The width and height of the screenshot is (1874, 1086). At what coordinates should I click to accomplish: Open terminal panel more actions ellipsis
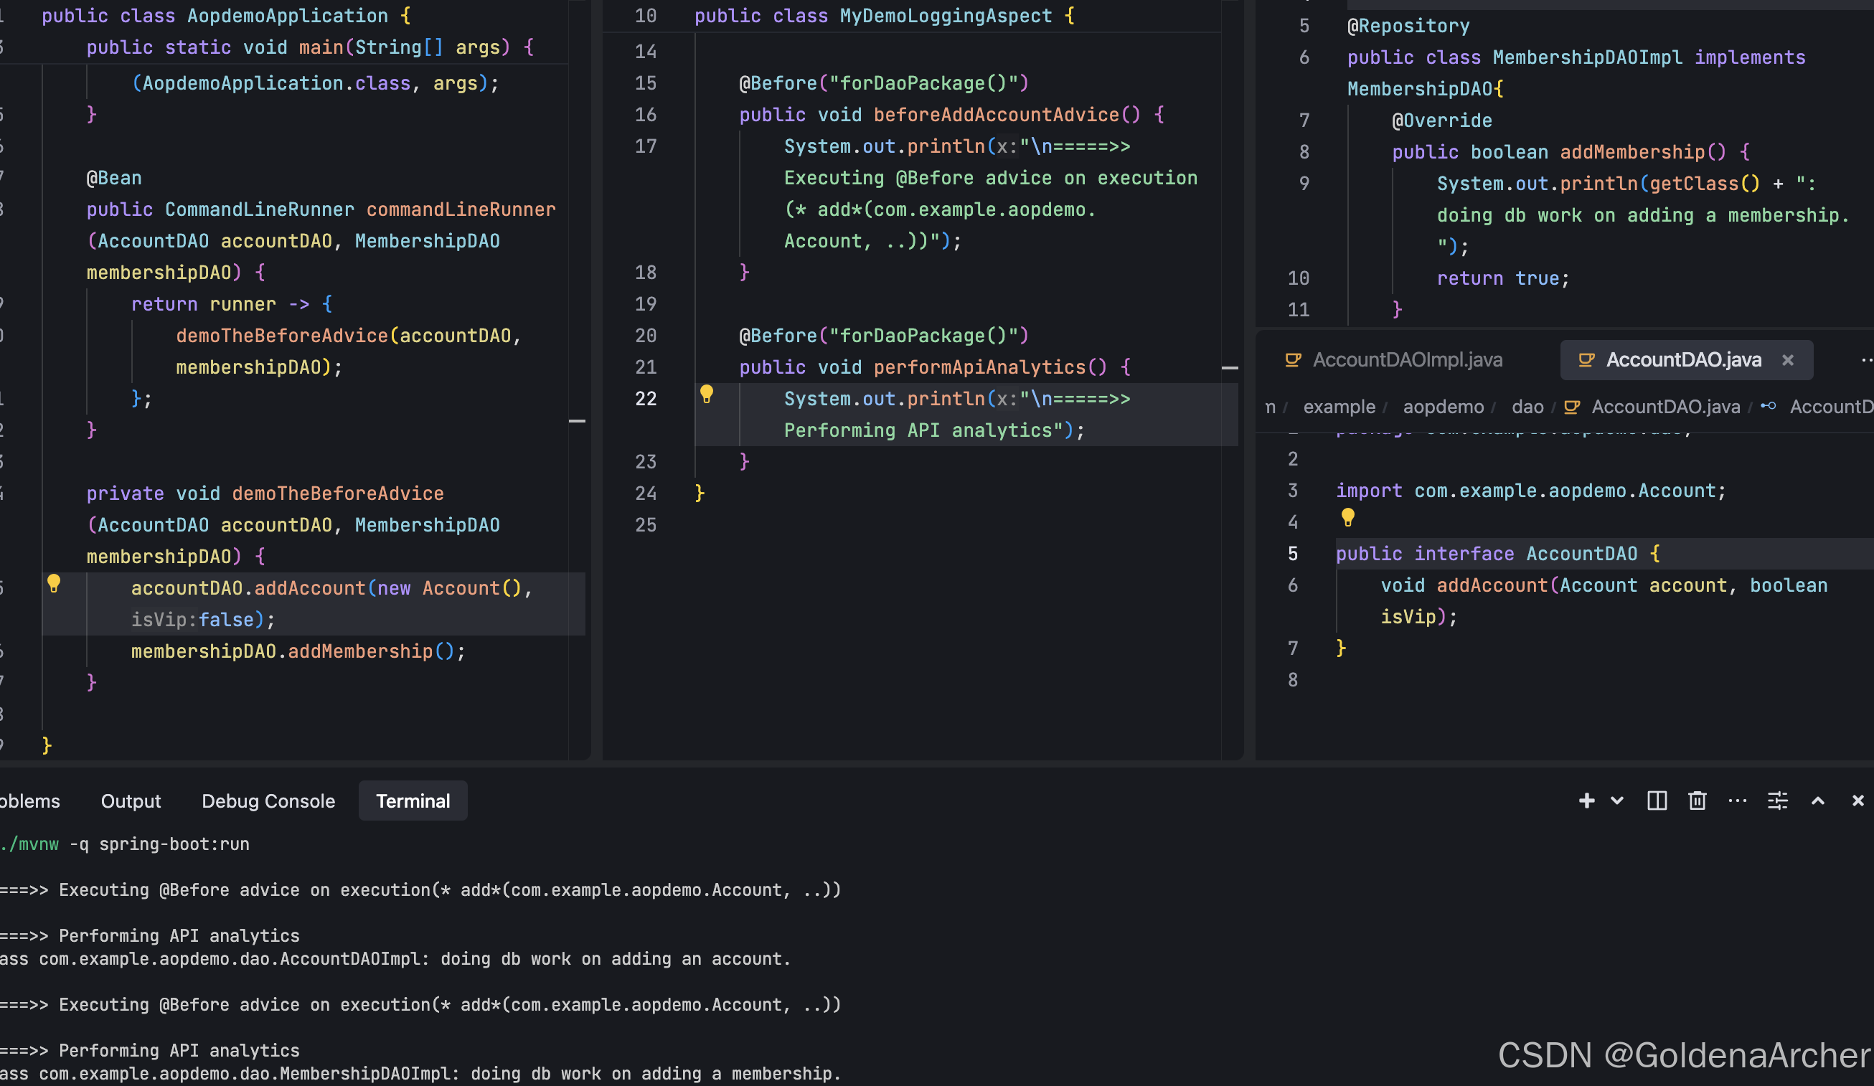pos(1737,801)
